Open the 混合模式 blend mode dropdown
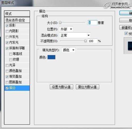The image size is (132, 129). 75,35
